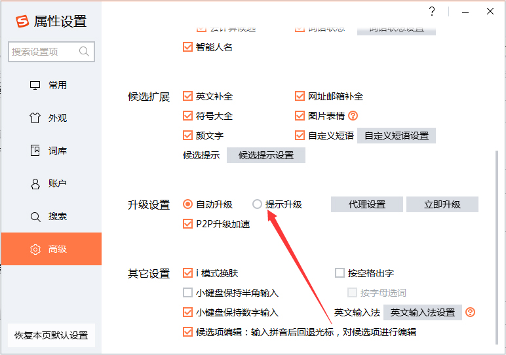Open help icon next to 图片表情
Viewport: 506px width, 355px height.
coord(353,115)
